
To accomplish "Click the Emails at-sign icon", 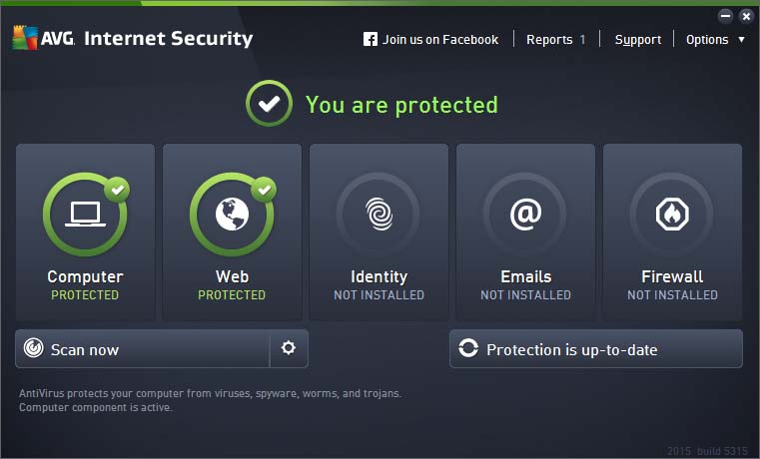I will (525, 214).
